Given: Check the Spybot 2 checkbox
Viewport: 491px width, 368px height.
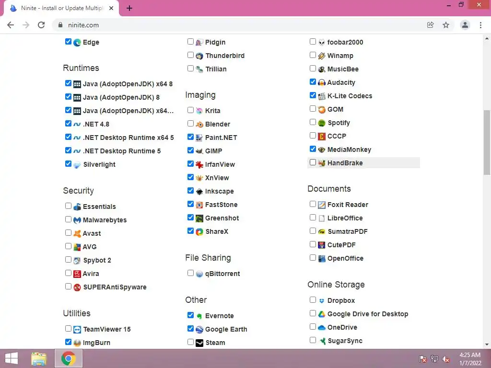Looking at the screenshot, I should click(x=68, y=259).
